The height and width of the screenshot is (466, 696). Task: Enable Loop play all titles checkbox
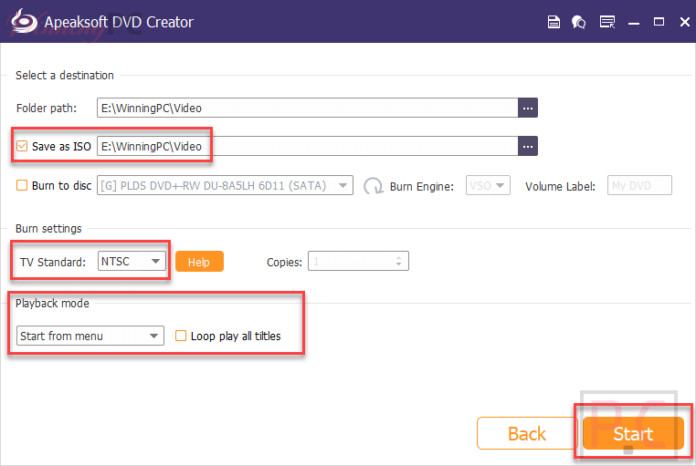point(181,336)
